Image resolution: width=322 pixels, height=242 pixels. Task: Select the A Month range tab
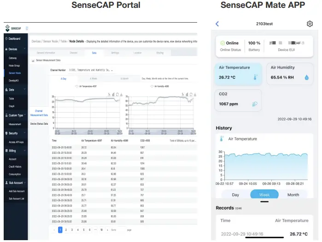click(124, 79)
